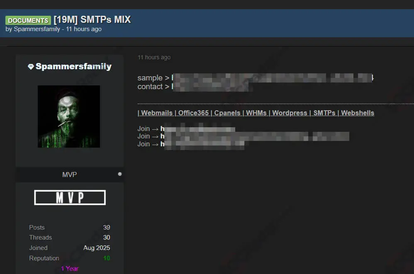Click the second Join link
This screenshot has width=414, height=274.
tap(255, 136)
